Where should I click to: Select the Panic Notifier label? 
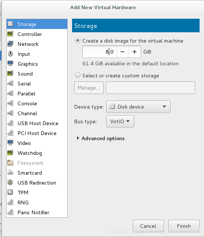click(33, 212)
